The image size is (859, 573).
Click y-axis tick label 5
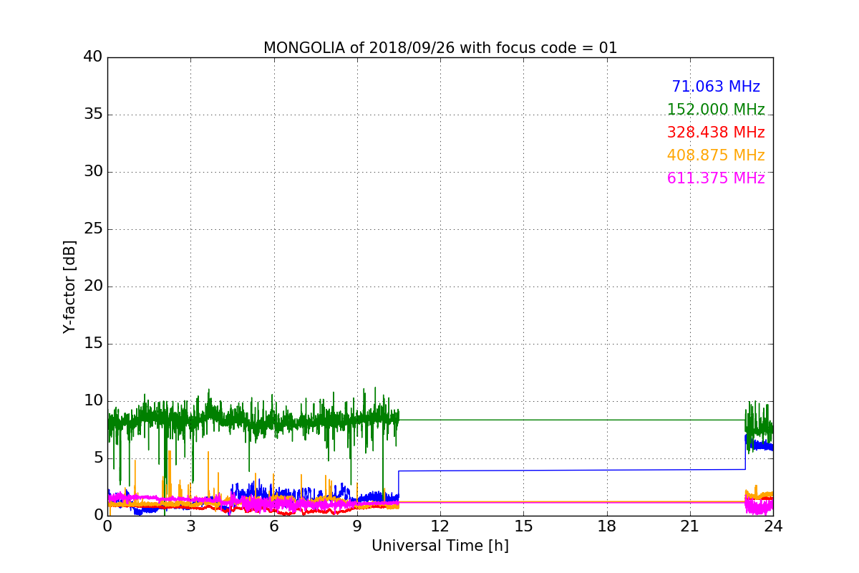pos(97,458)
